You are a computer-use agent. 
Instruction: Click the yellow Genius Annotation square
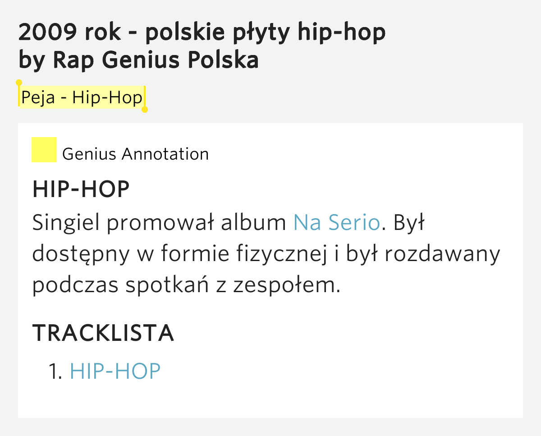[44, 150]
